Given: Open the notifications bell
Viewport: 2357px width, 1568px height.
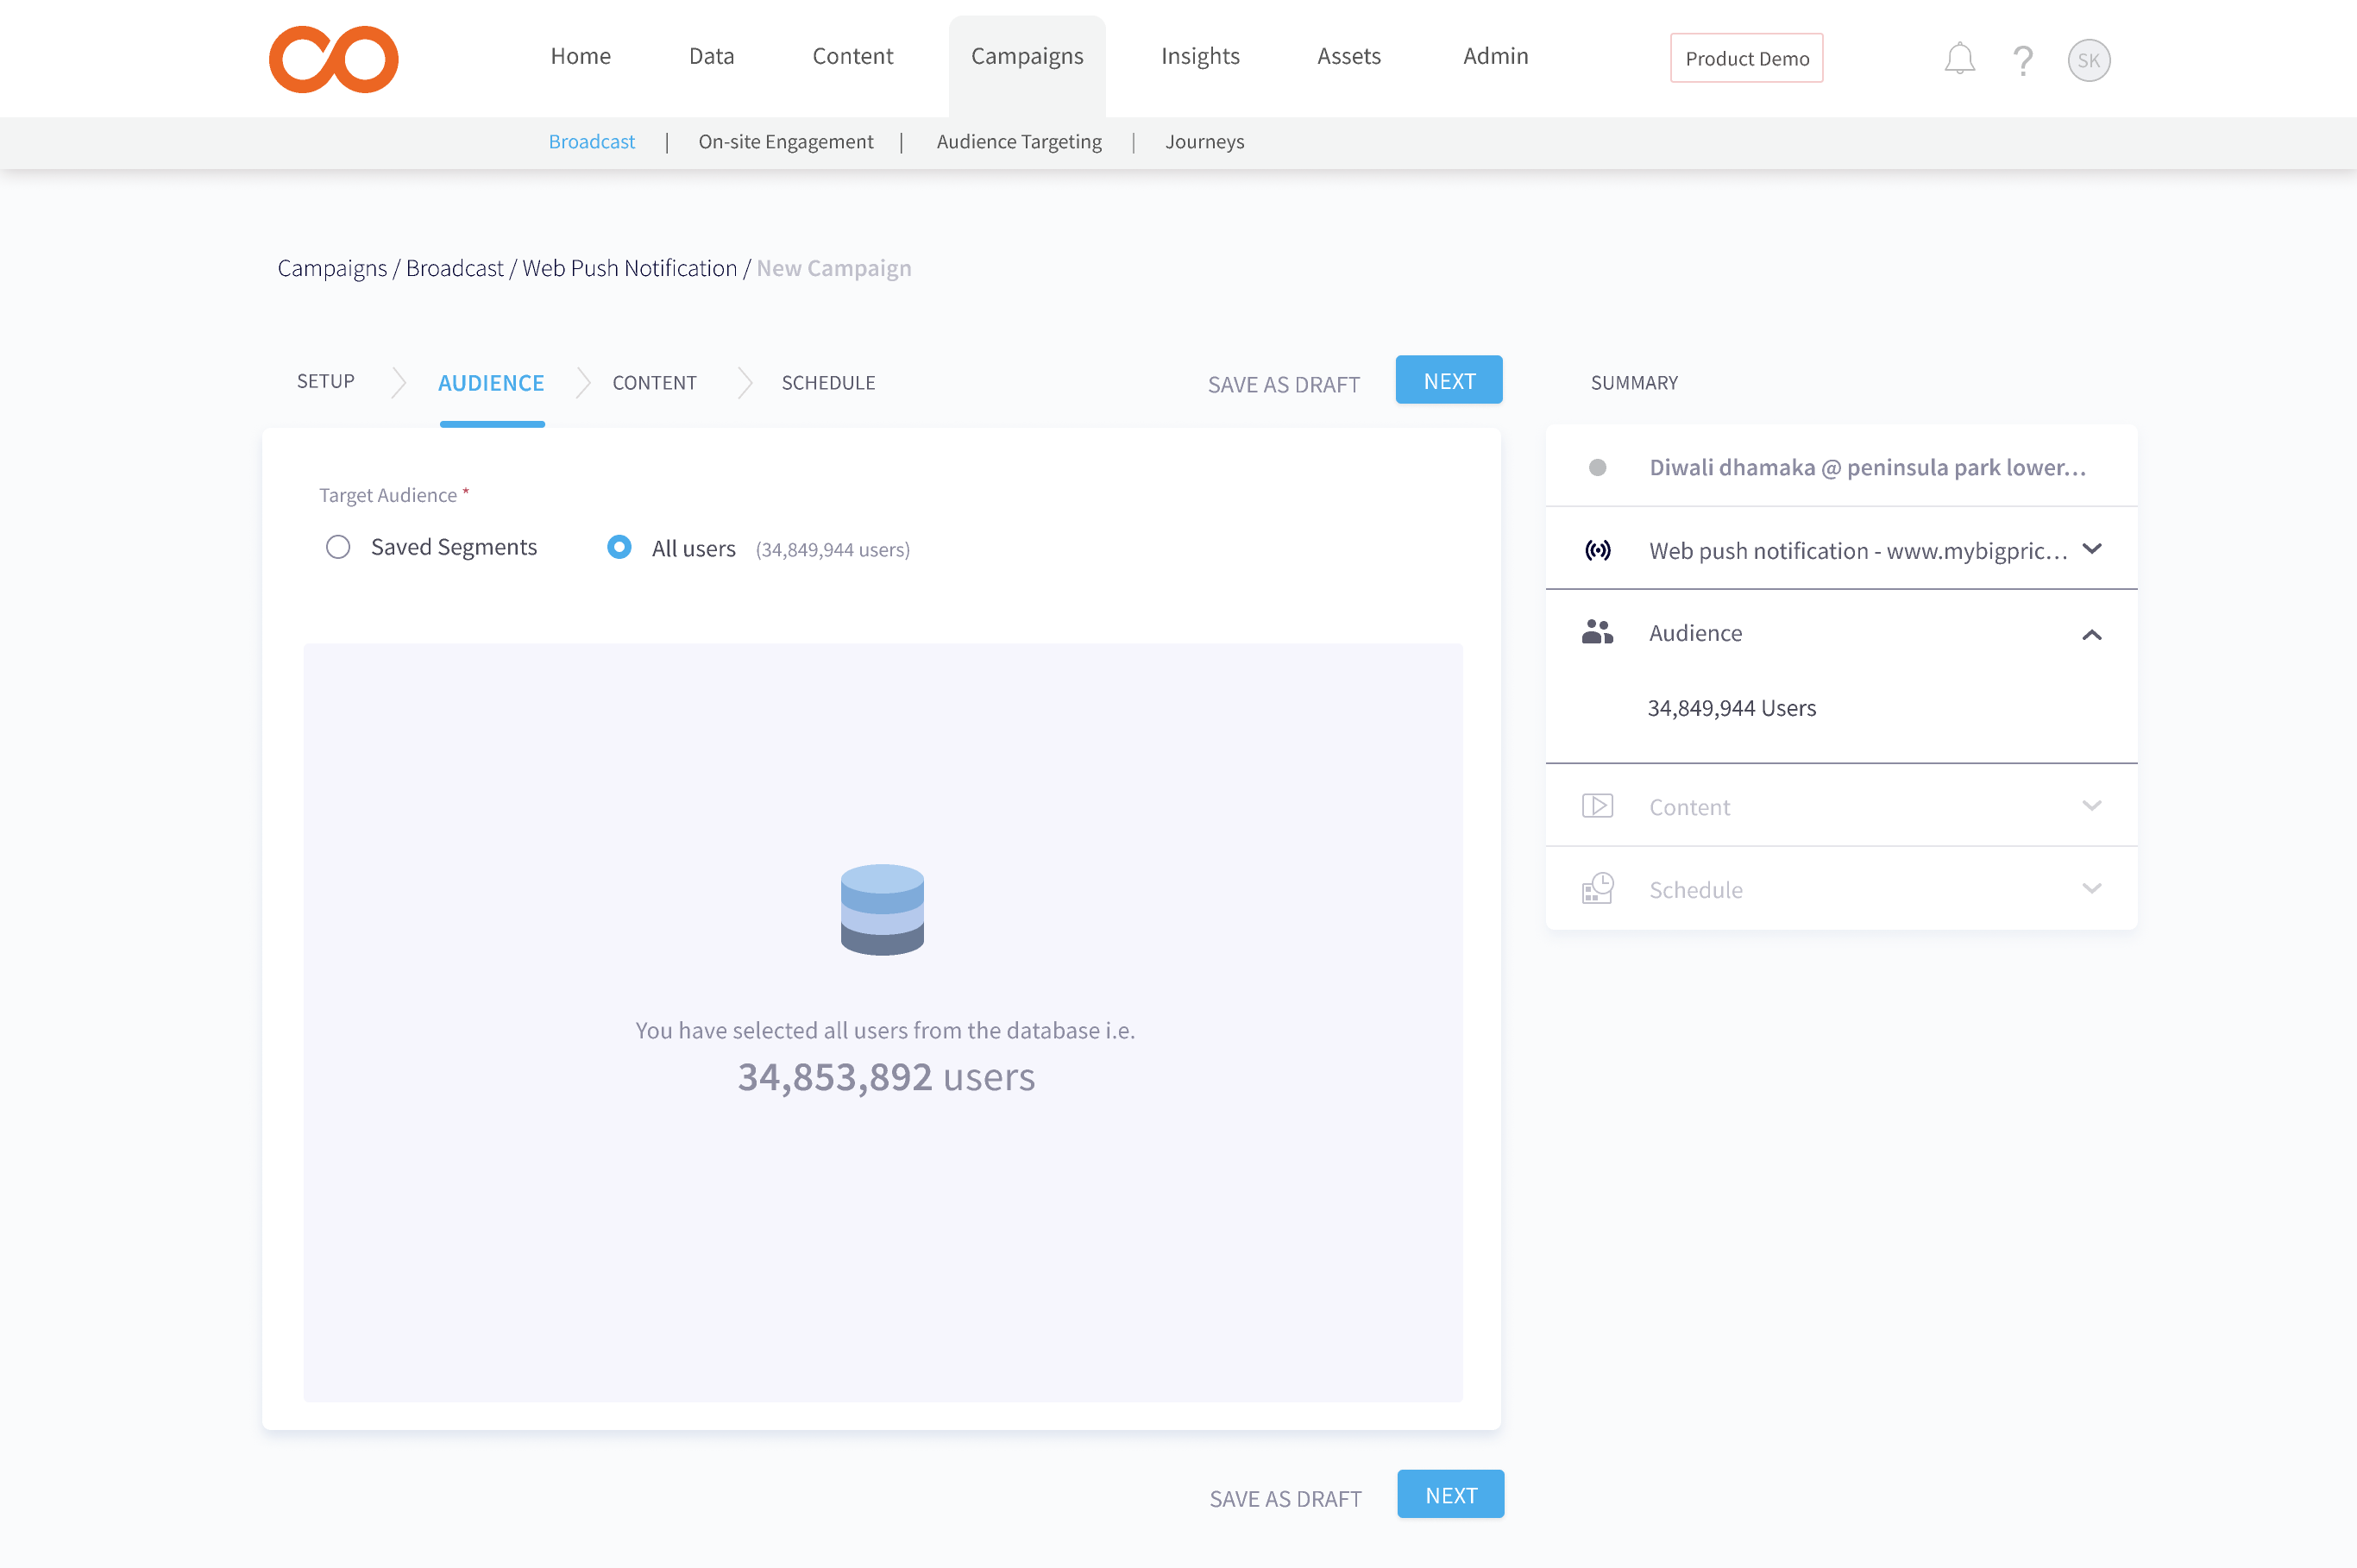Looking at the screenshot, I should click(1958, 60).
